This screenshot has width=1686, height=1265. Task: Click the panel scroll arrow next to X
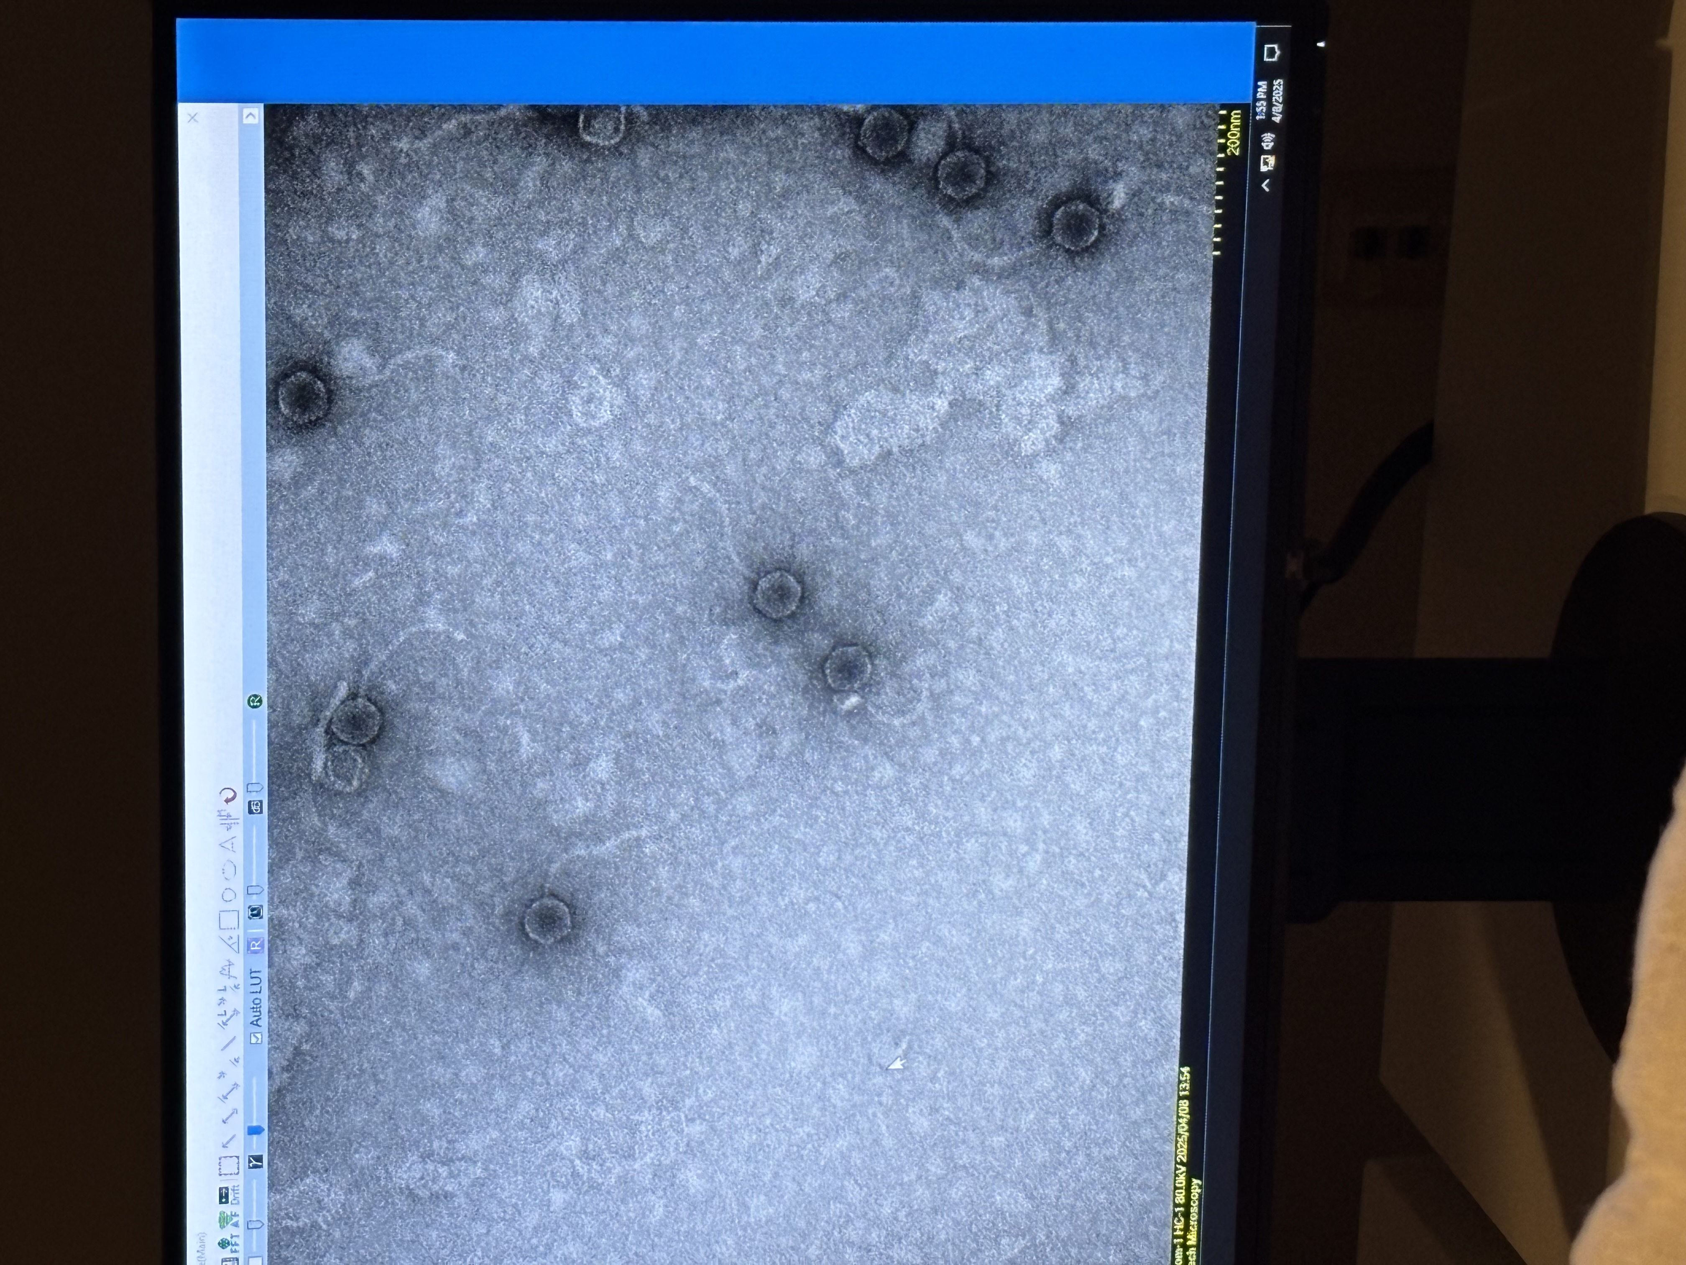(x=252, y=116)
